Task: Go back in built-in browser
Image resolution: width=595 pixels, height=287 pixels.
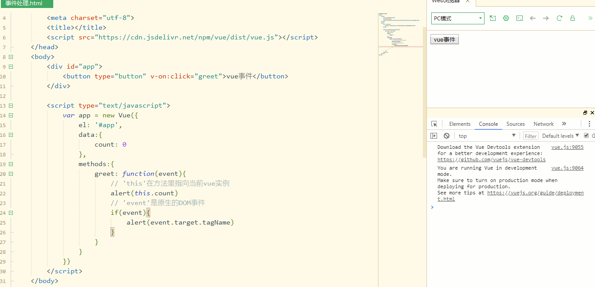Action: (533, 18)
